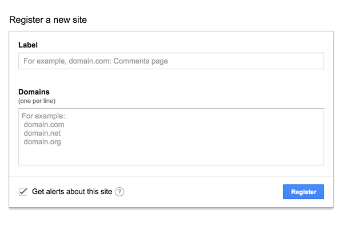Click the "Get alerts about this site" text
The image size is (343, 229).
(72, 192)
